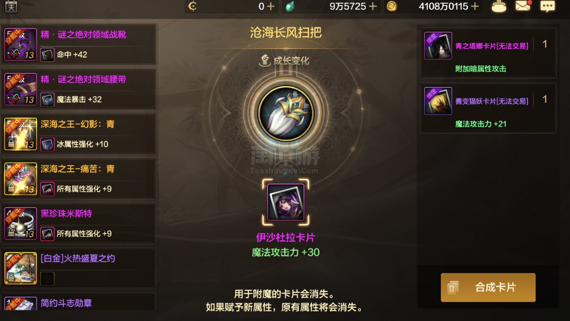Tap the 沧海长风扫把 weapon icon

286,113
